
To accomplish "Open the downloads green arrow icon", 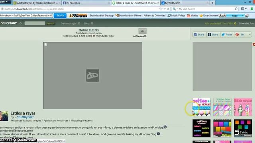I will [252, 9].
